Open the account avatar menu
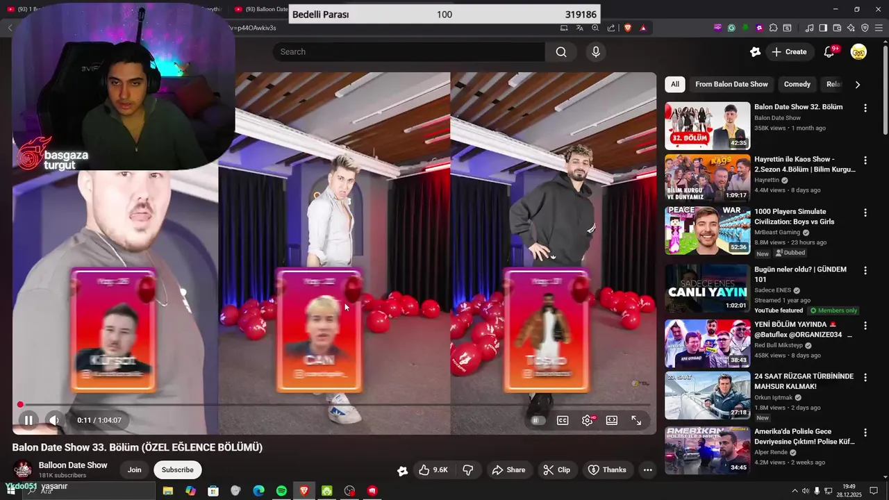The height and width of the screenshot is (500, 889). pyautogui.click(x=858, y=52)
